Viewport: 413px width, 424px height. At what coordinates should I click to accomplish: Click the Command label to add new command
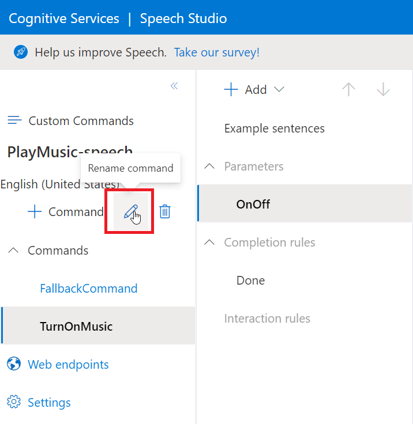click(x=76, y=212)
